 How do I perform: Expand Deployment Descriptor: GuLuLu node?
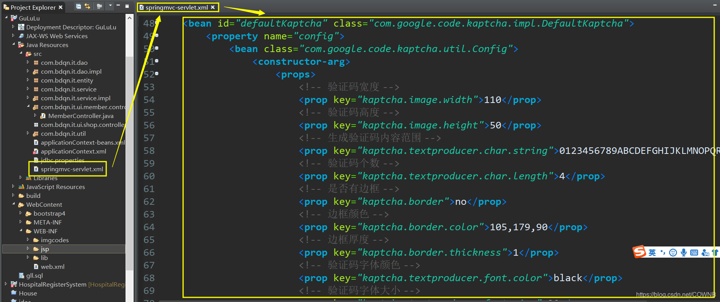(x=13, y=27)
